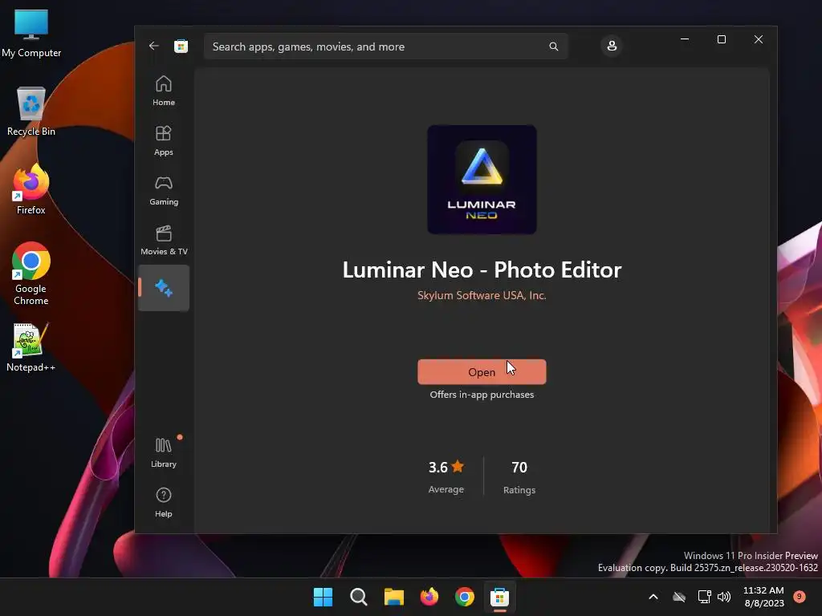Open the Library in sidebar
The width and height of the screenshot is (822, 616).
(164, 452)
